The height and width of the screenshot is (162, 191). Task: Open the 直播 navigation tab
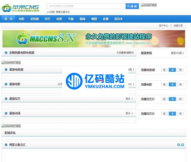(x=105, y=19)
